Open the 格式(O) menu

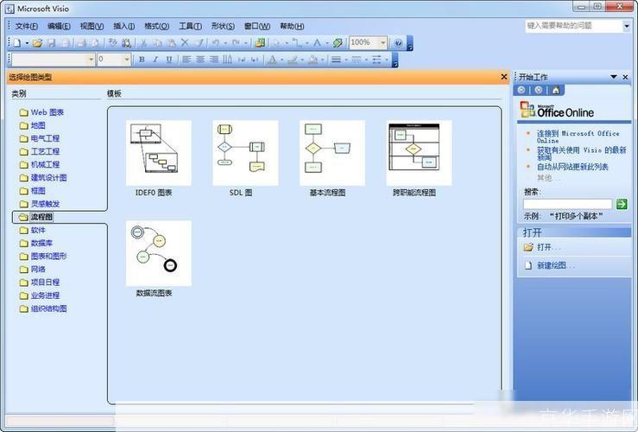click(157, 26)
